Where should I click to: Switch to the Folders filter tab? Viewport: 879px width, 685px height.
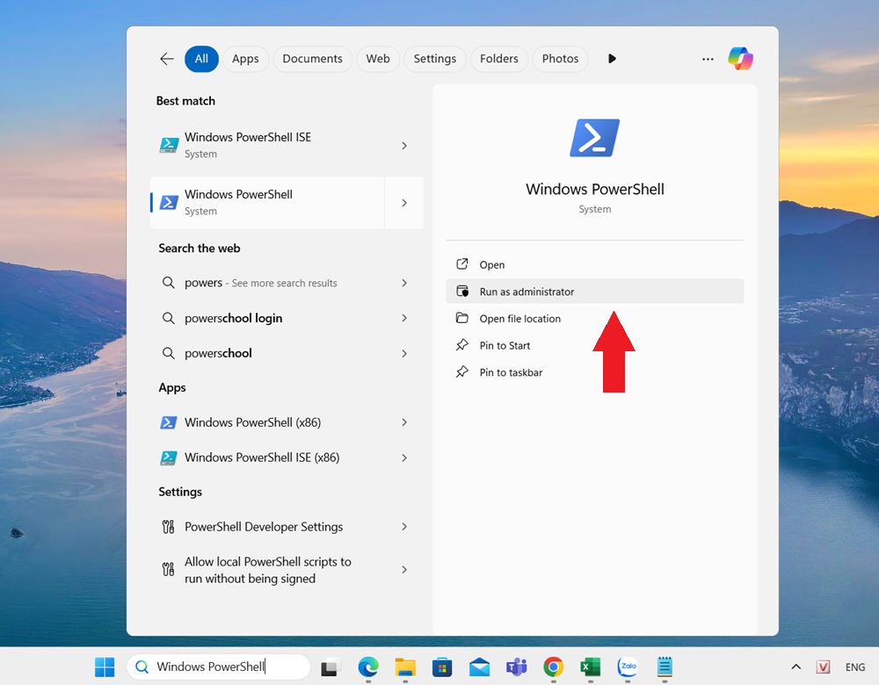click(499, 59)
